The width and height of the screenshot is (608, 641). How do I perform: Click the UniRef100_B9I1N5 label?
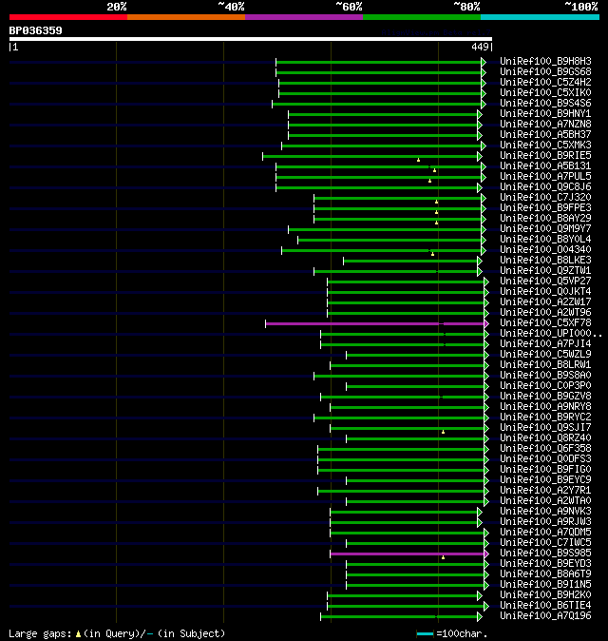pos(545,585)
